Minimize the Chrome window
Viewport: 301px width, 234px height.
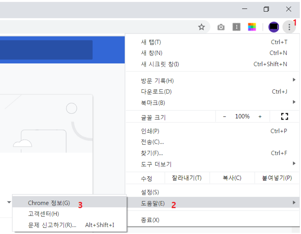coord(245,9)
